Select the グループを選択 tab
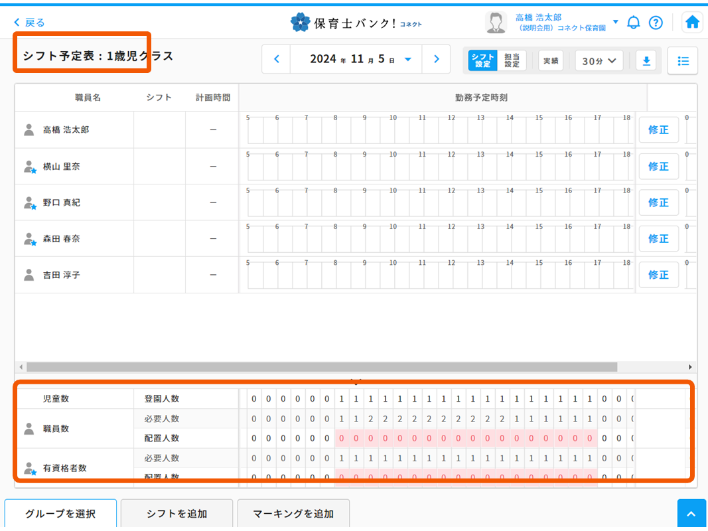 60,514
